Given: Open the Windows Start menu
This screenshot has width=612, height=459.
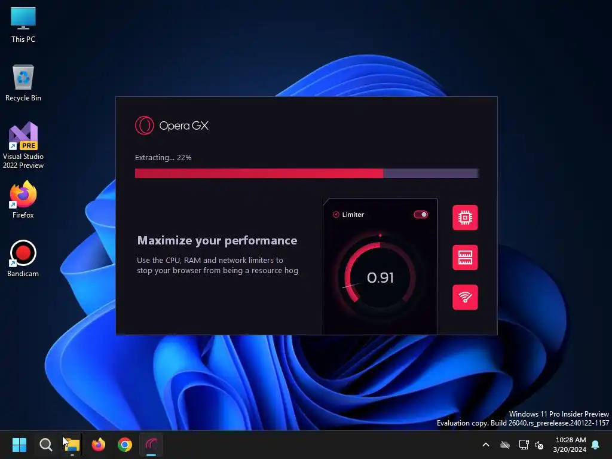Looking at the screenshot, I should click(19, 445).
